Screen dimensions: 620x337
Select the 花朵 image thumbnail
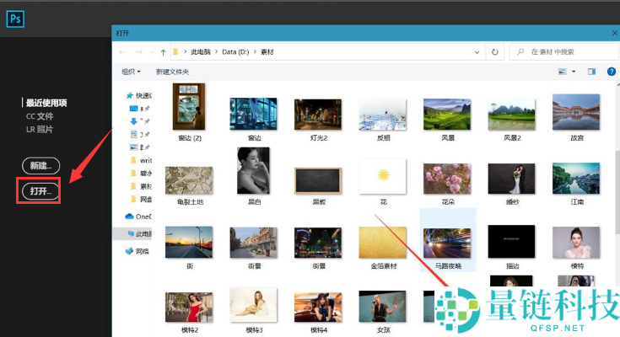click(447, 179)
